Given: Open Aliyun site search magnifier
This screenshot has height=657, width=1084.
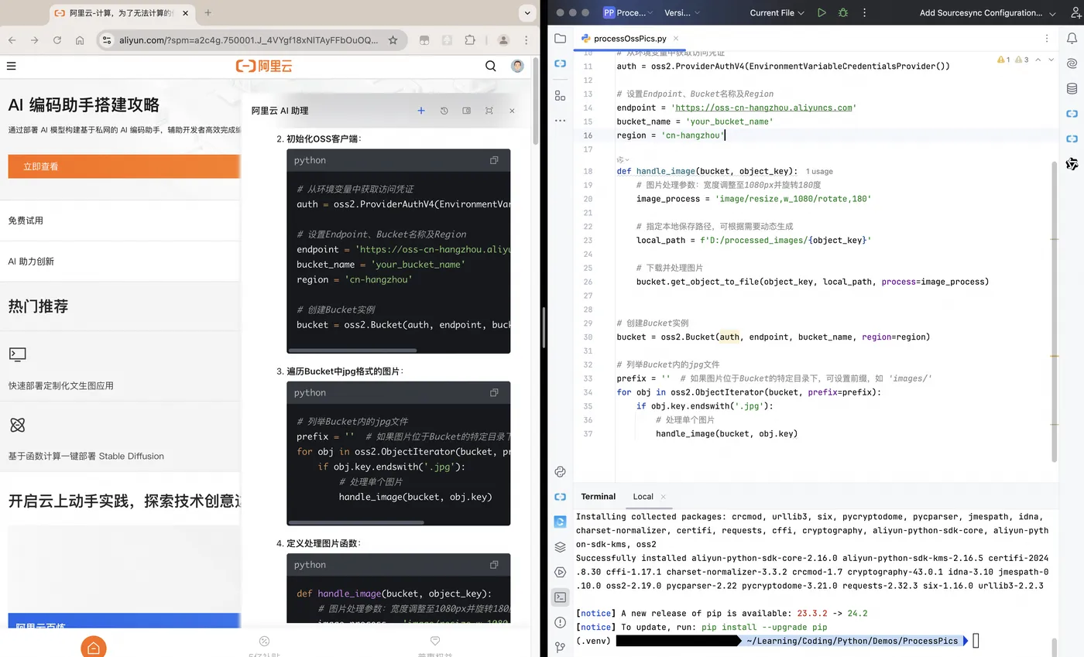Looking at the screenshot, I should coord(490,67).
